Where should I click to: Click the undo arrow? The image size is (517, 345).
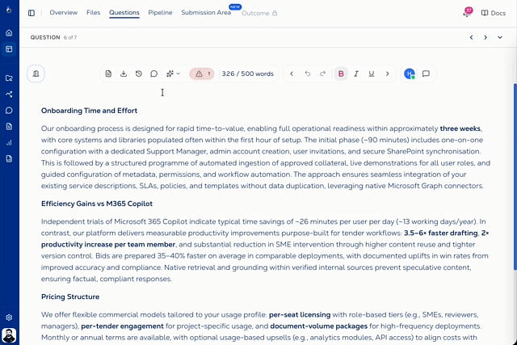(307, 74)
